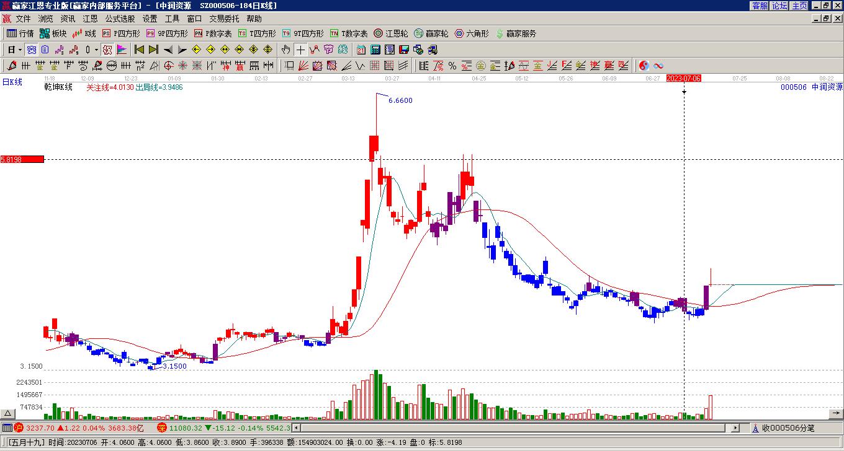Expand the candlestick style dropdown arrow
Image resolution: width=844 pixels, height=451 pixels.
tap(96, 50)
